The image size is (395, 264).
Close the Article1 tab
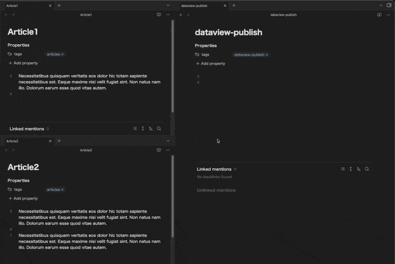click(50, 5)
